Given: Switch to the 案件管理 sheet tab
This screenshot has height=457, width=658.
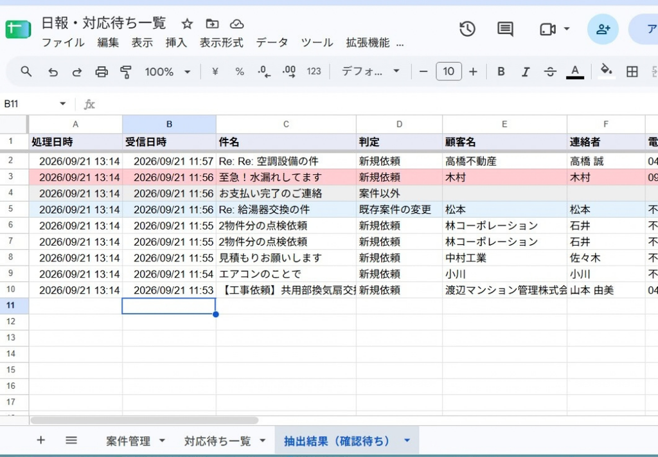Looking at the screenshot, I should tap(128, 441).
